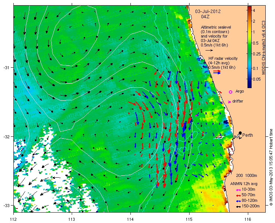Click the red HF radar scale arrow
This screenshot has width=275, height=223.
pos(217,71)
